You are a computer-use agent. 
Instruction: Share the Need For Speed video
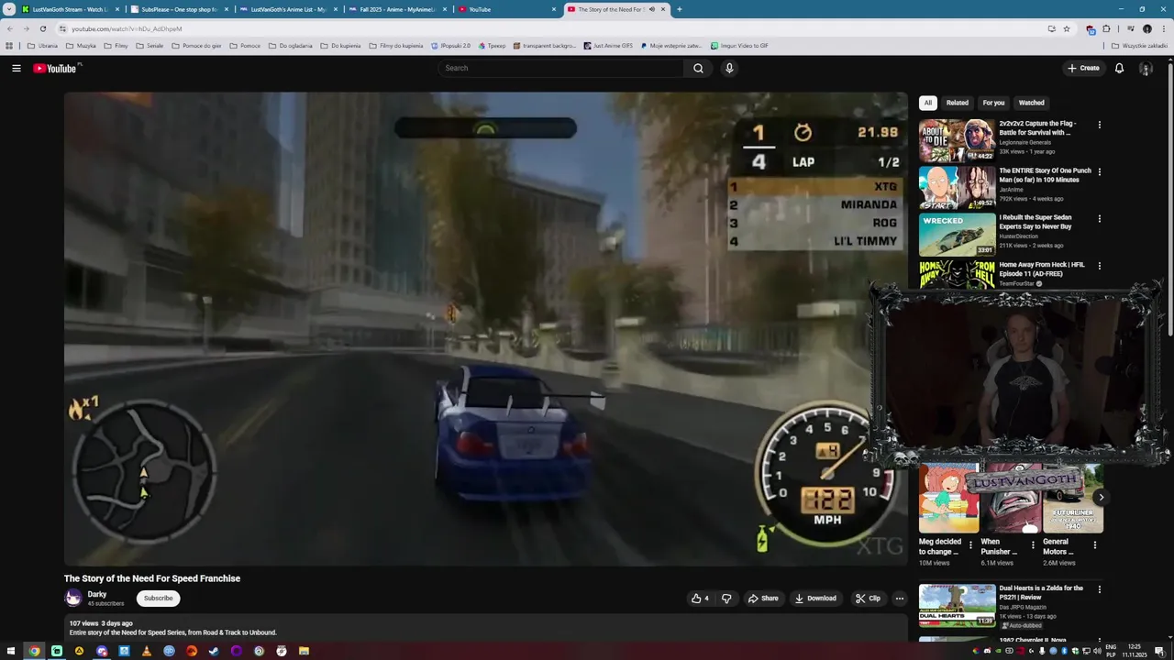point(763,599)
